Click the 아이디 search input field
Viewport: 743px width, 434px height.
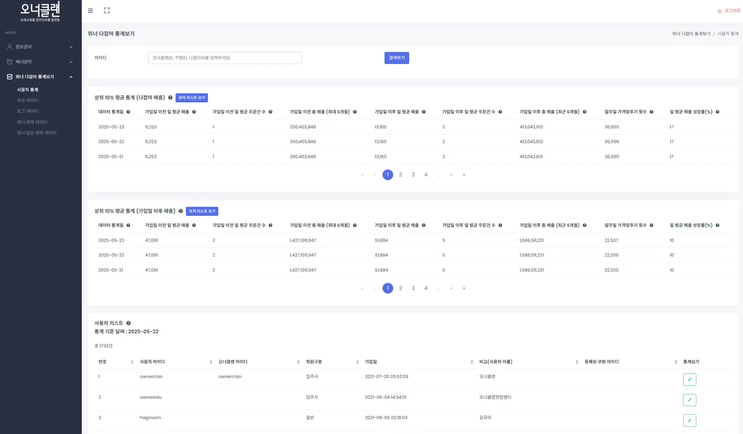225,58
